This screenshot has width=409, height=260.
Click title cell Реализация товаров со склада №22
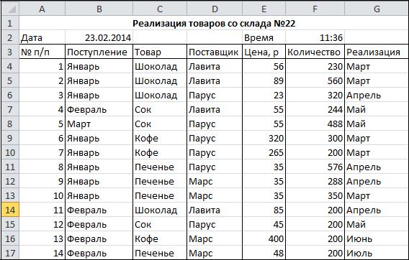click(x=214, y=24)
